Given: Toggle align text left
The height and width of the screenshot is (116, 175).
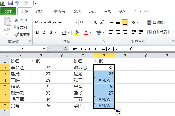Looking at the screenshot, I should [x=111, y=32].
